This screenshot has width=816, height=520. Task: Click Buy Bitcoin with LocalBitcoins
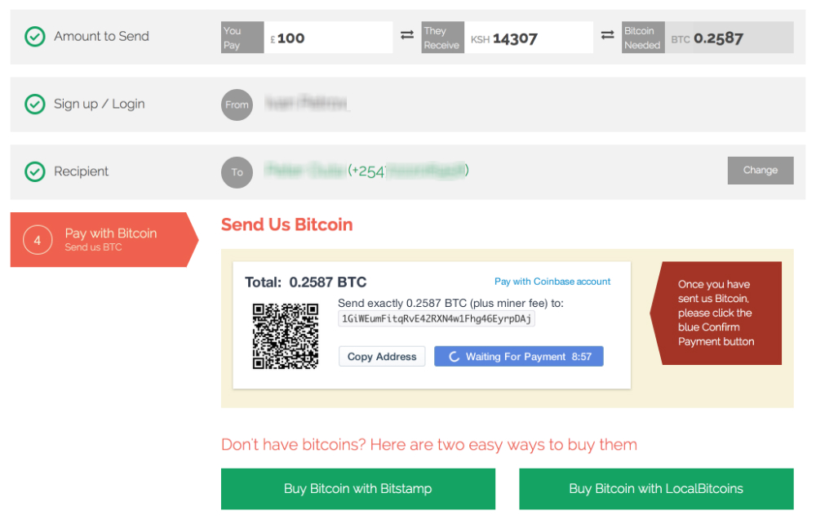pyautogui.click(x=656, y=489)
